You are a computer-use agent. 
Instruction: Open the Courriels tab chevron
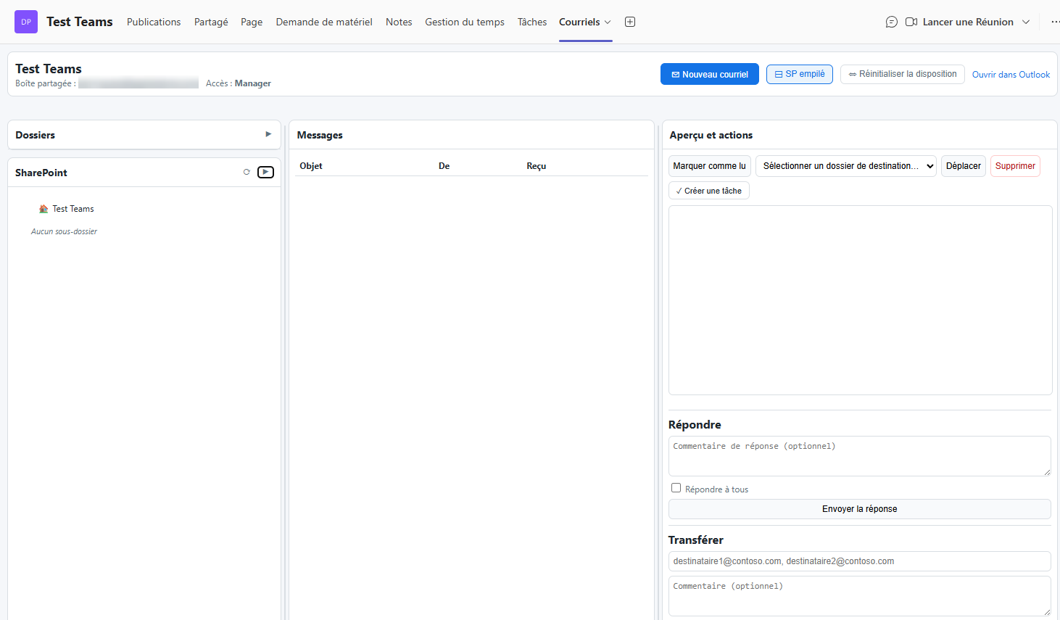608,22
